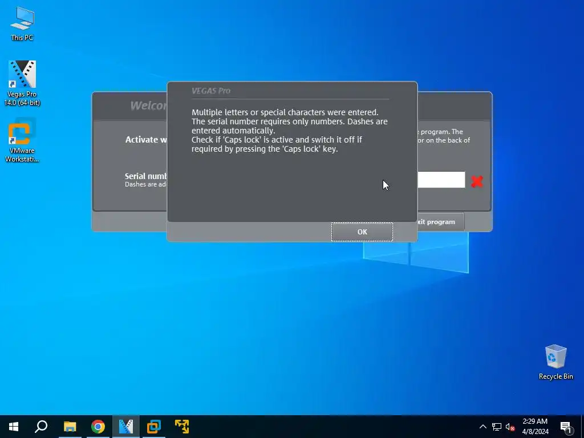Open File Explorer from taskbar
Image resolution: width=584 pixels, height=438 pixels.
[70, 427]
